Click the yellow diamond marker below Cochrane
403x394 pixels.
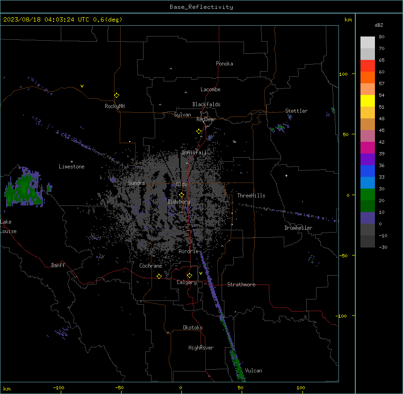[x=159, y=276]
